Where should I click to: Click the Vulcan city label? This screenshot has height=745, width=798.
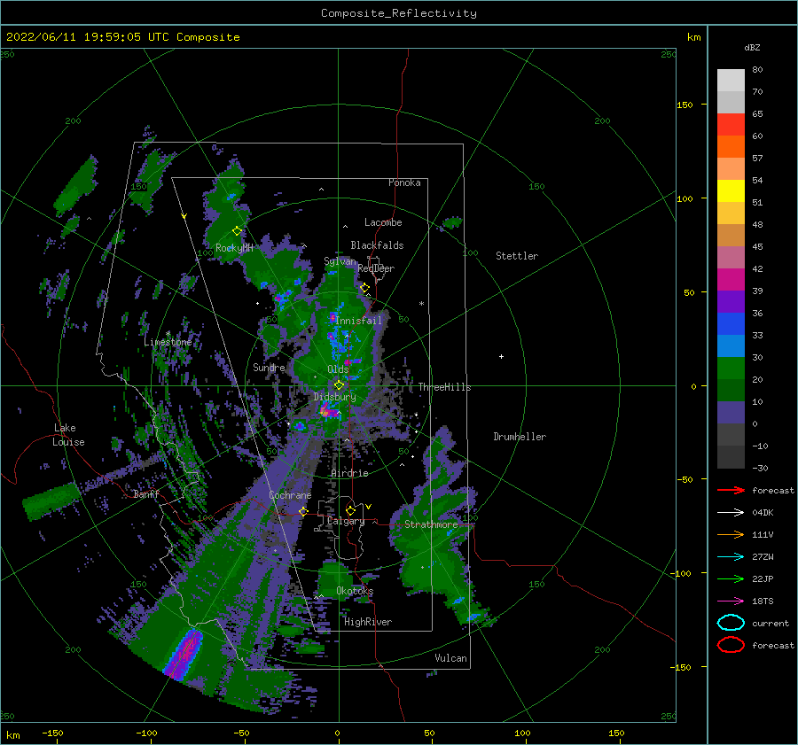pos(450,658)
